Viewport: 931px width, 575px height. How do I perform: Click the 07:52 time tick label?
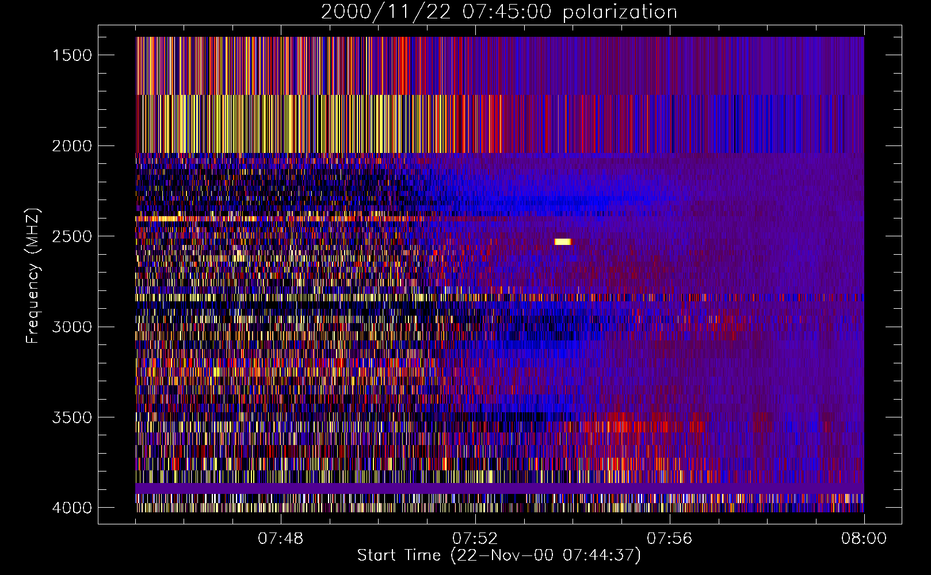[x=475, y=539]
